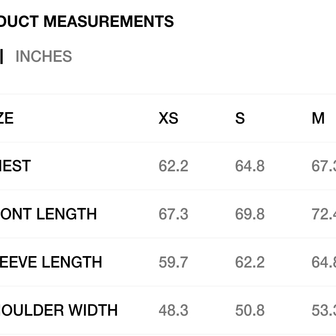Select the S front length value 69.8
The width and height of the screenshot is (336, 336).
coord(249,214)
